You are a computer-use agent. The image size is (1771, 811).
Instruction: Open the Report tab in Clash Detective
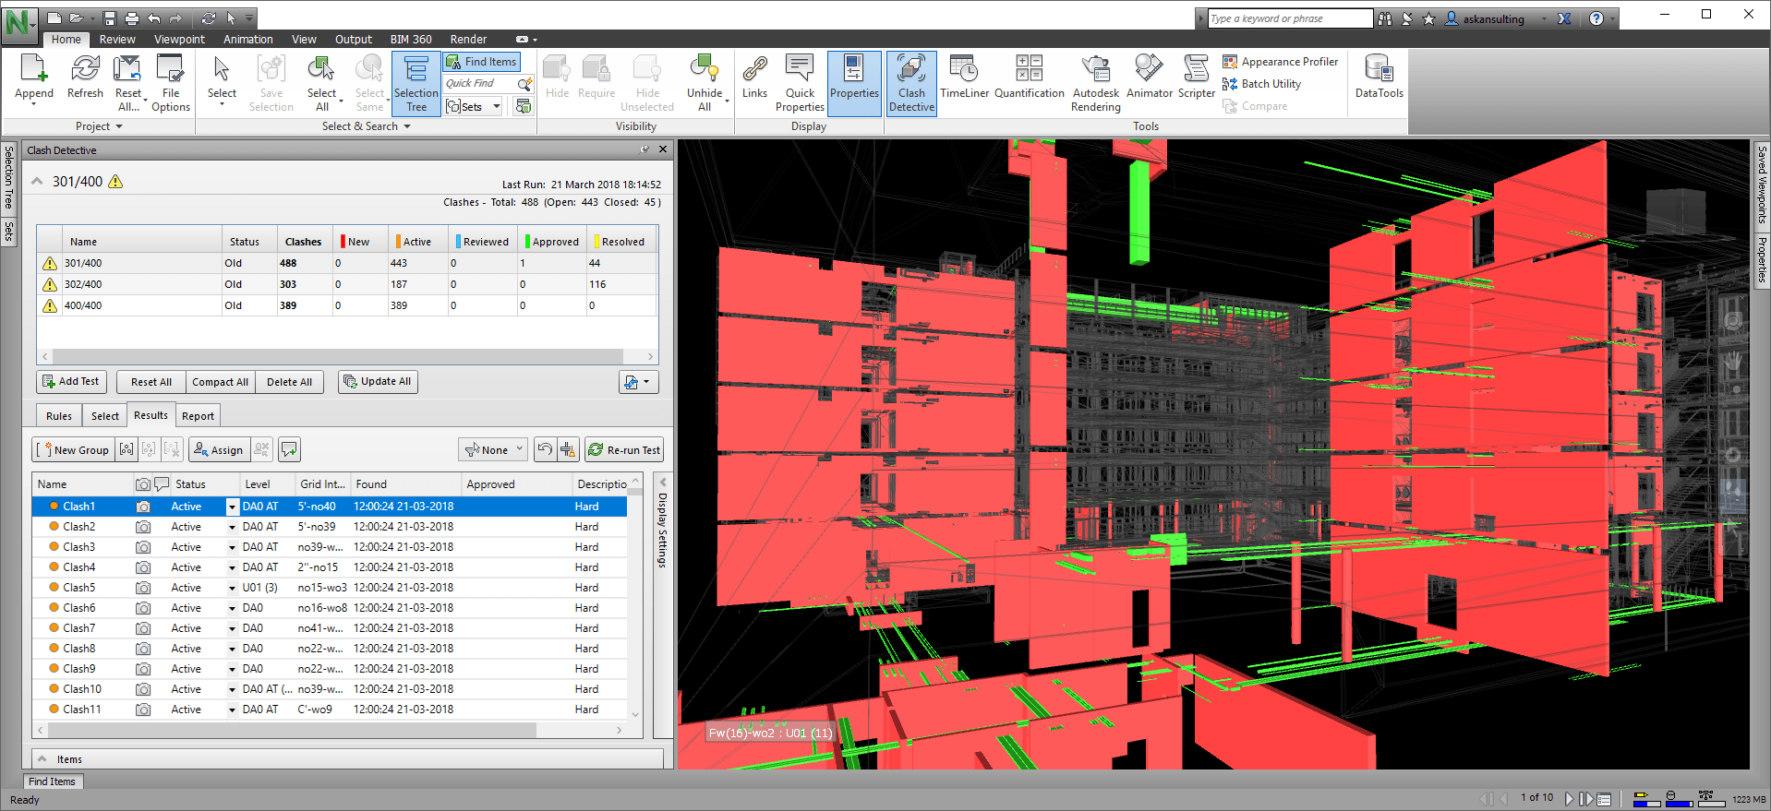pyautogui.click(x=198, y=416)
